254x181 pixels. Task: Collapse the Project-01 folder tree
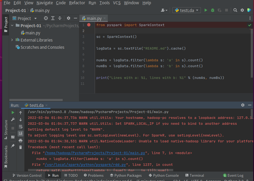pos(12,26)
